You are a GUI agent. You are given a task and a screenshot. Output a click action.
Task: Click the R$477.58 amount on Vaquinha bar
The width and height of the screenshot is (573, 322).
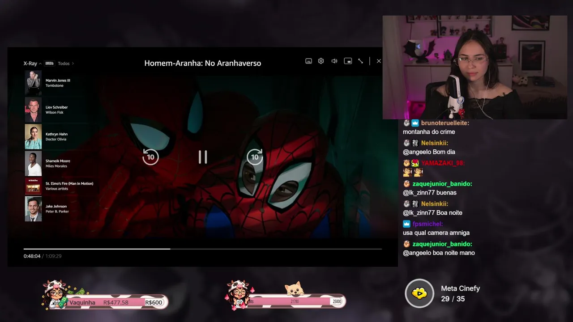[x=116, y=303]
